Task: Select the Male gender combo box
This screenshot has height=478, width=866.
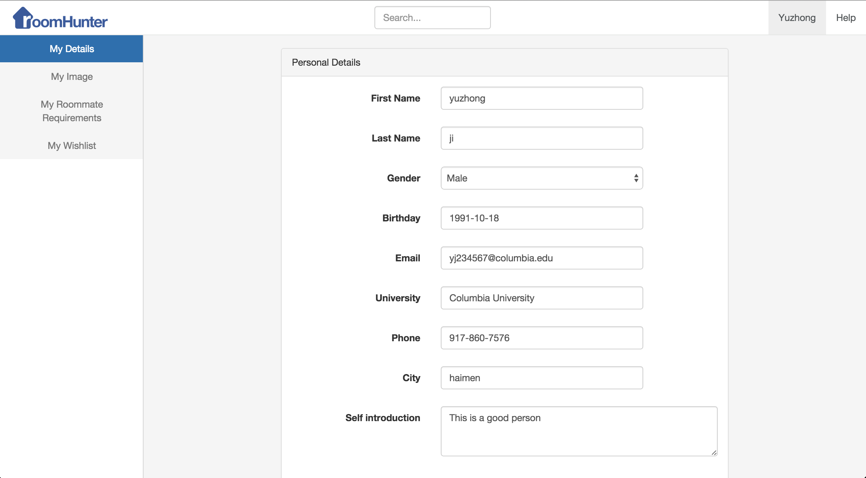Action: coord(535,178)
